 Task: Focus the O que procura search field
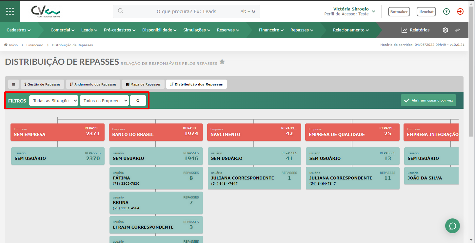(187, 11)
